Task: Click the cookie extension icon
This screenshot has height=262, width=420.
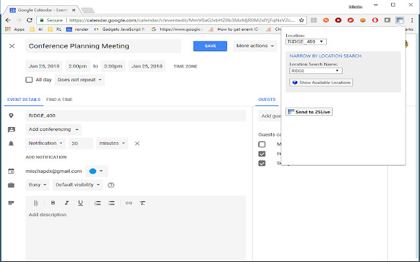Action: 363,20
